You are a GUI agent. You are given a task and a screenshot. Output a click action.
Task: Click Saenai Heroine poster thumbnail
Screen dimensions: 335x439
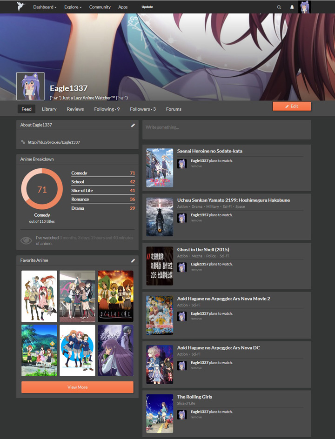[160, 168]
